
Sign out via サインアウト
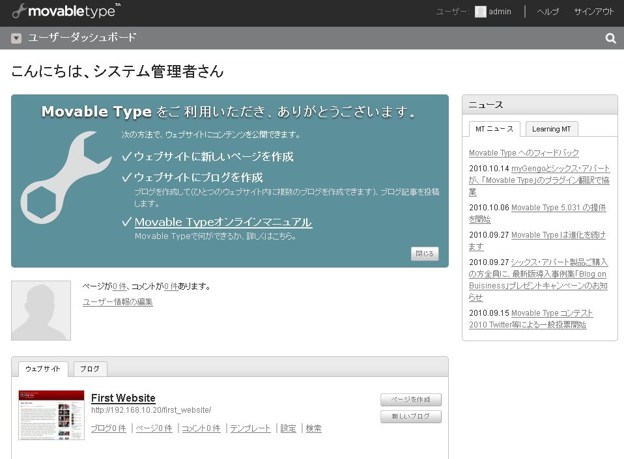tap(594, 12)
